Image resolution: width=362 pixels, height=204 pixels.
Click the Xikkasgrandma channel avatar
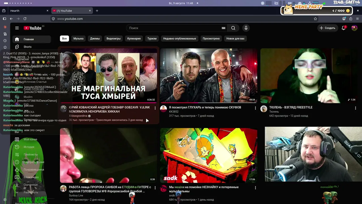click(x=63, y=109)
